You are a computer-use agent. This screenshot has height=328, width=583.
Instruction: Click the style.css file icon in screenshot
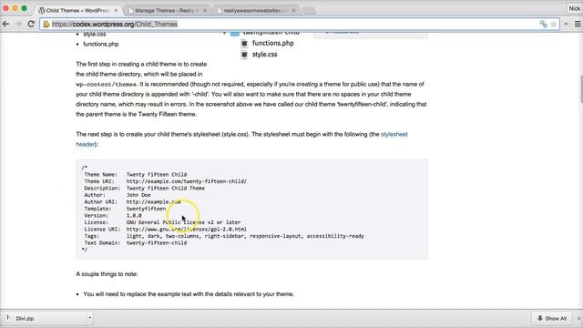[244, 55]
